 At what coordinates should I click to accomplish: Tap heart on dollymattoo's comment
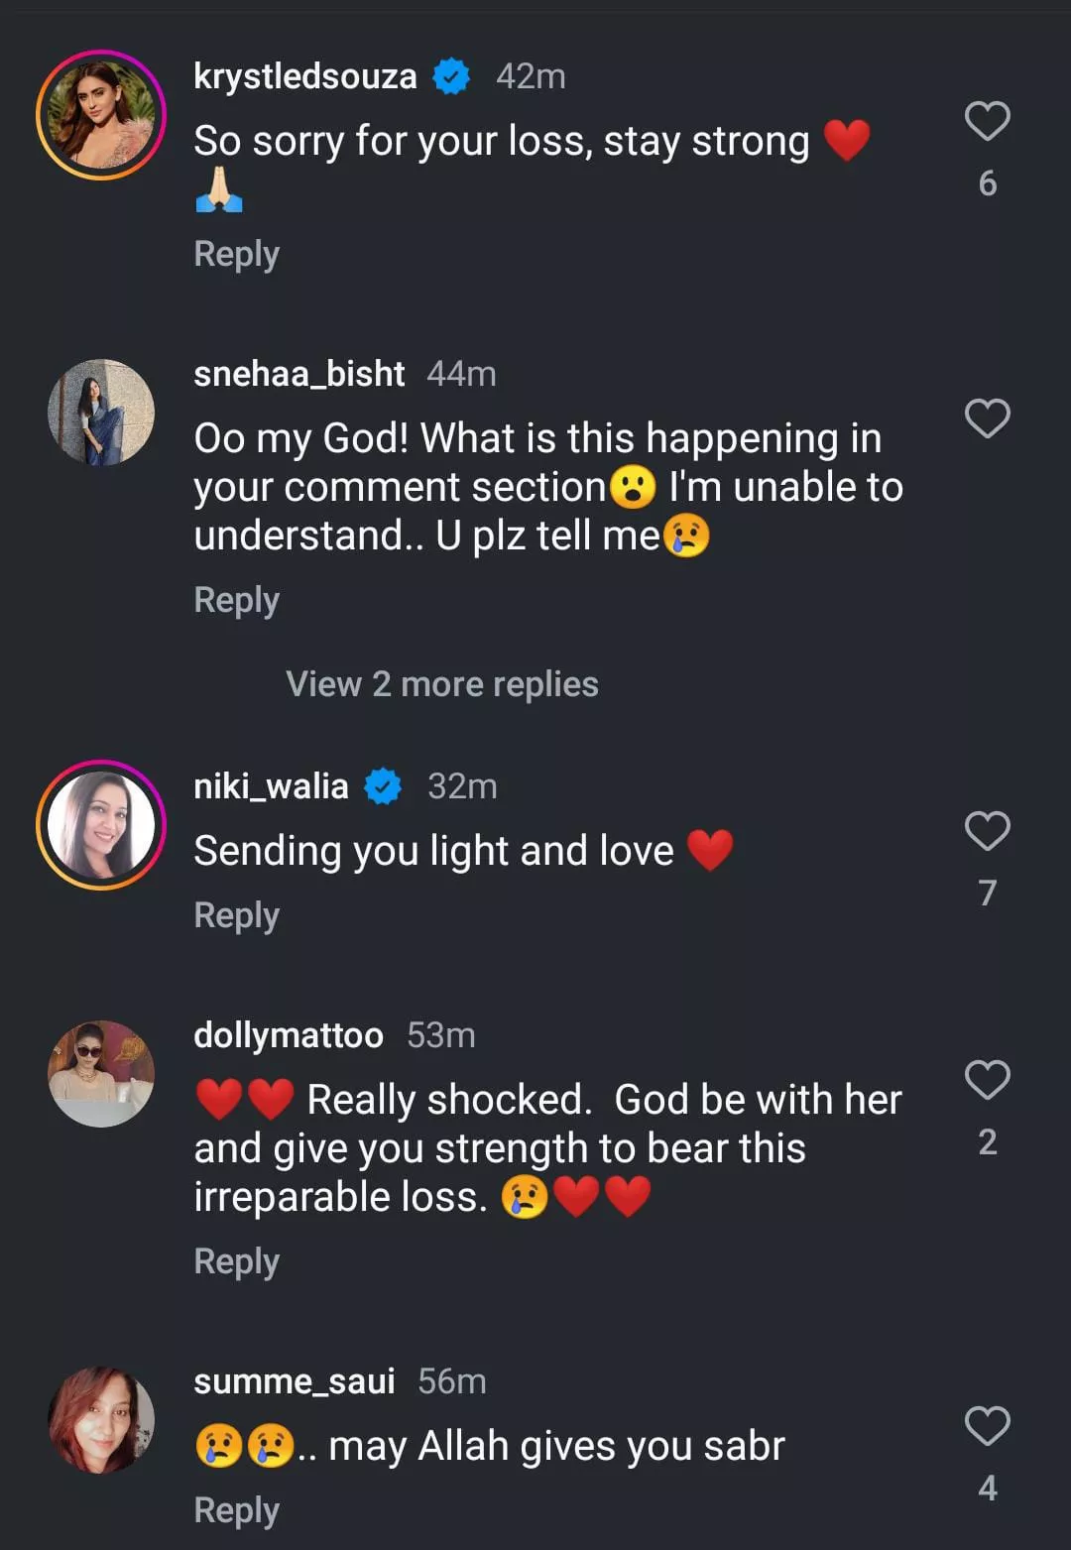987,1080
